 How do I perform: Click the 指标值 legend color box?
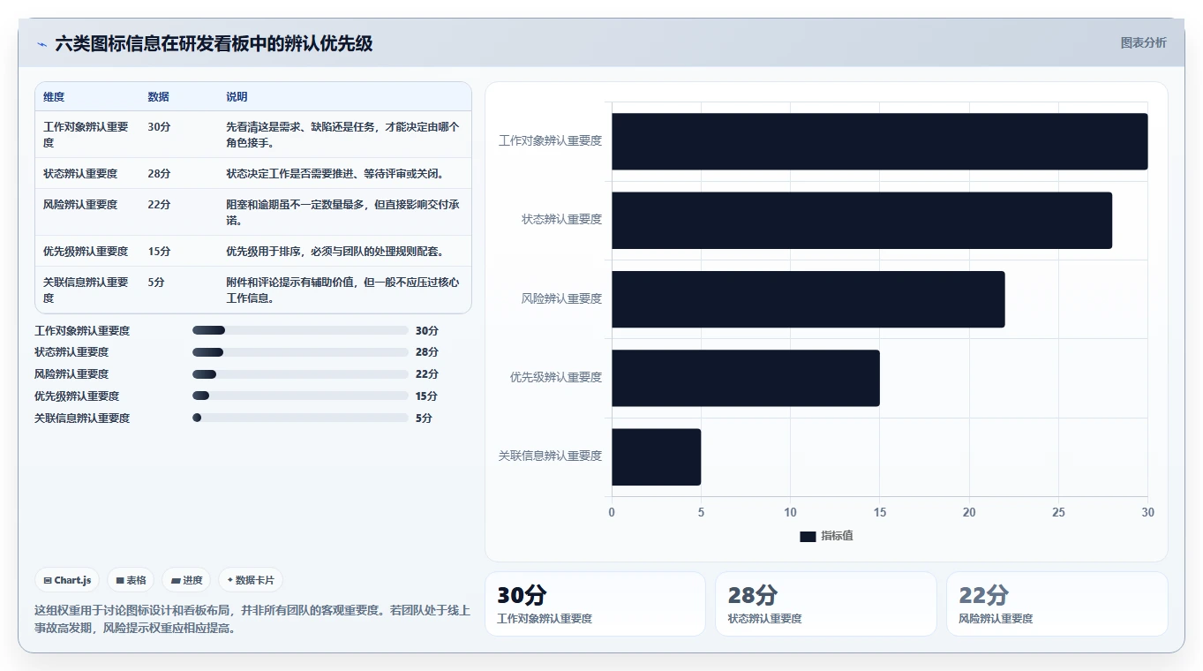tap(808, 537)
